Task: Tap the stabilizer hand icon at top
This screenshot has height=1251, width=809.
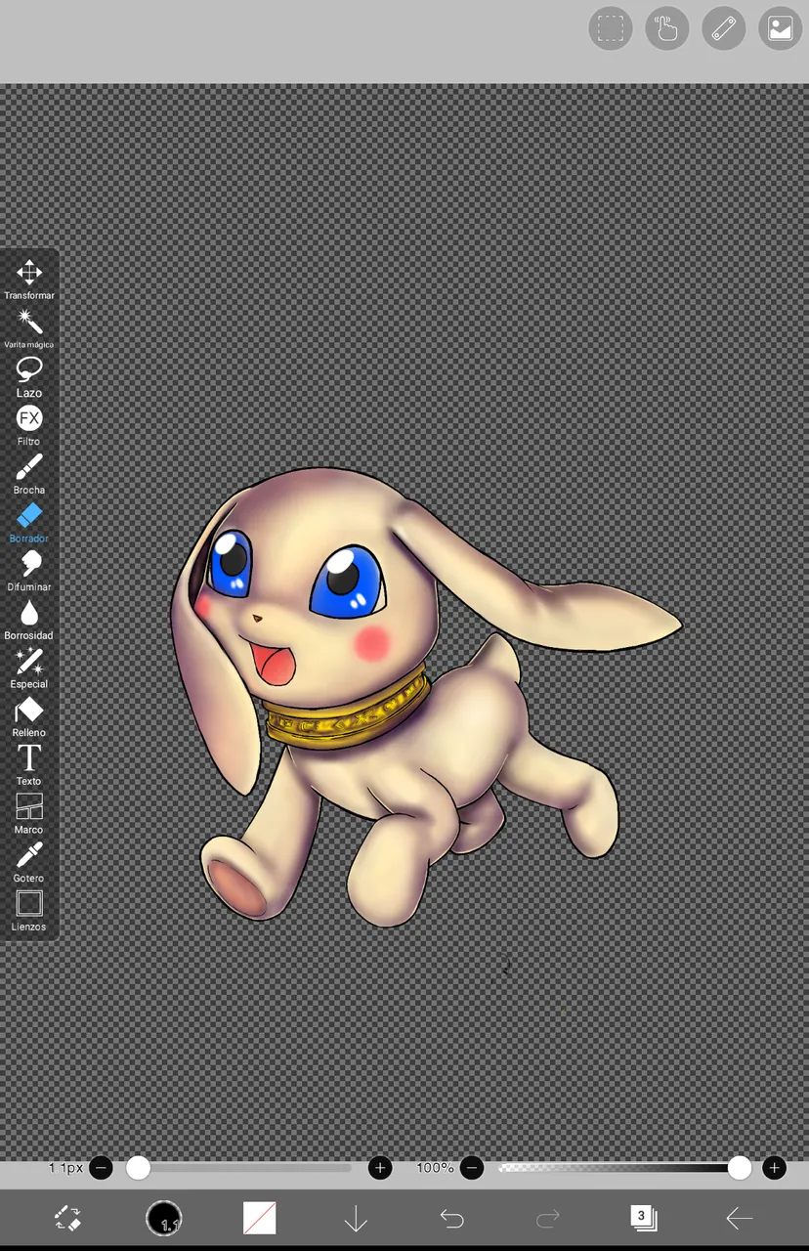Action: [667, 28]
